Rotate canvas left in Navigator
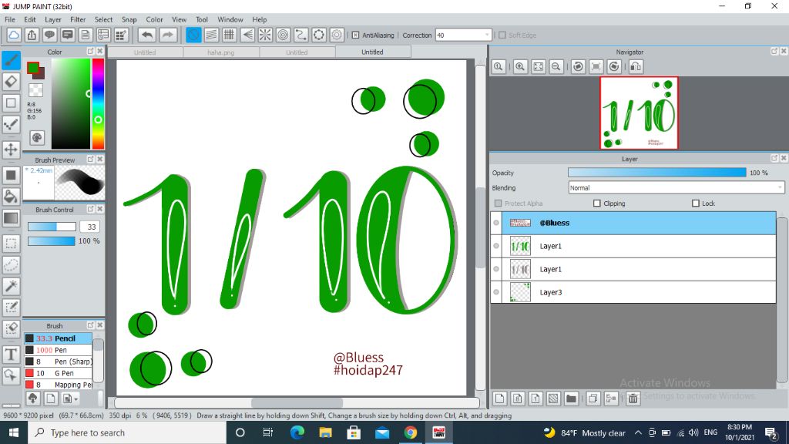 [x=578, y=66]
